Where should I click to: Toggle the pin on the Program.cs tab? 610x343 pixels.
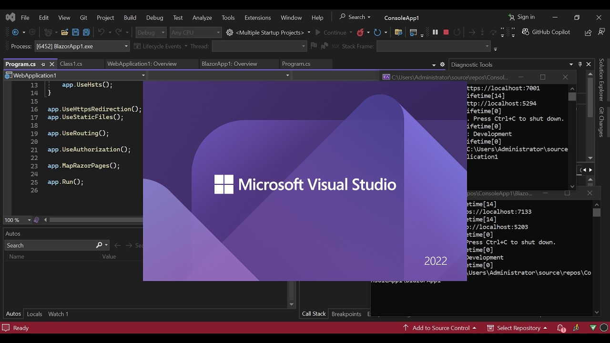[43, 64]
